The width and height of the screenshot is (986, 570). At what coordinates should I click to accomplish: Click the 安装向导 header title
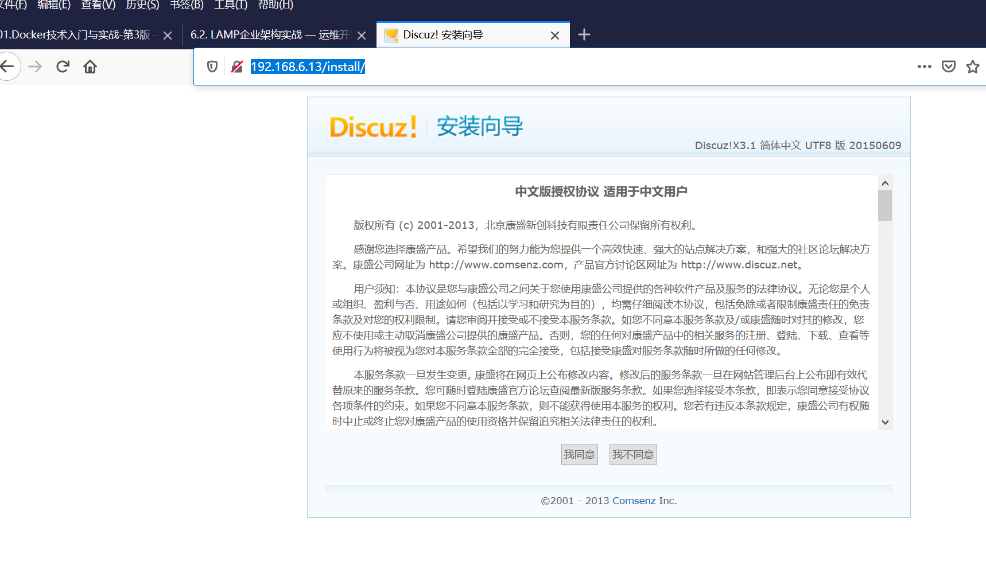tap(480, 126)
